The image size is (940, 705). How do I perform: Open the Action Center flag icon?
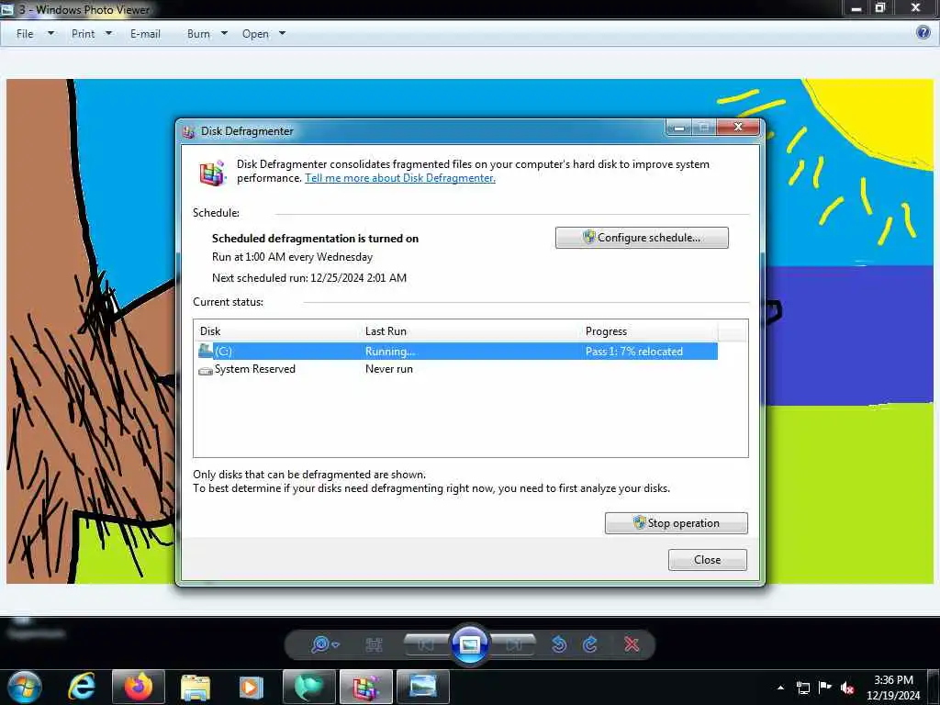(x=825, y=688)
